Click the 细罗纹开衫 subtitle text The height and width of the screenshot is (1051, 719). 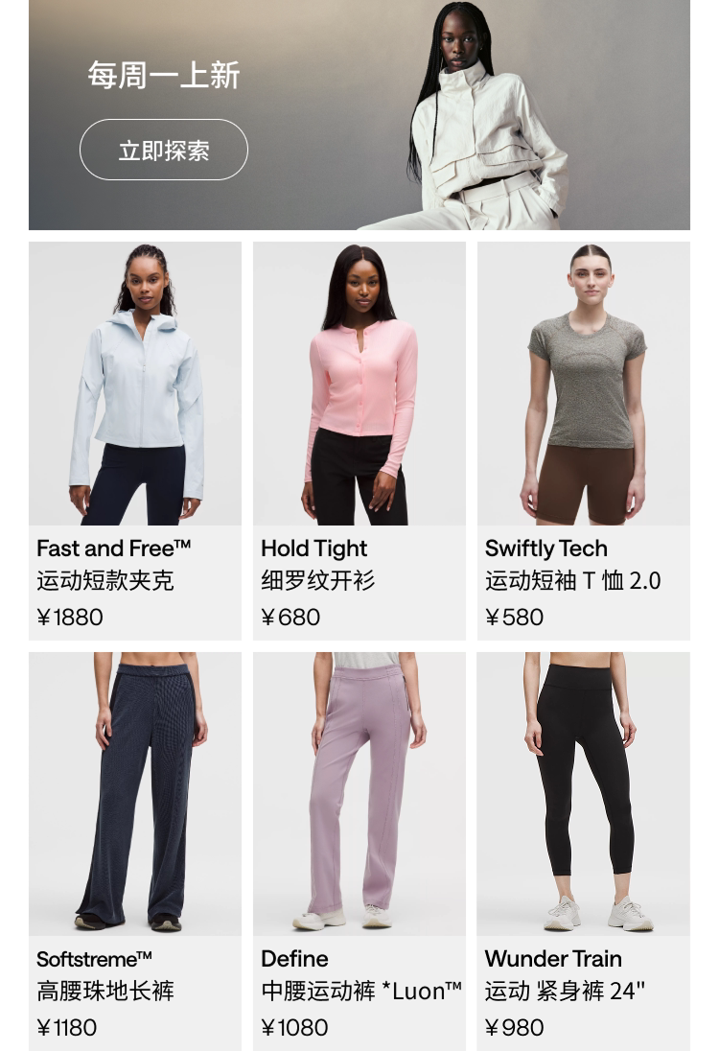[318, 580]
